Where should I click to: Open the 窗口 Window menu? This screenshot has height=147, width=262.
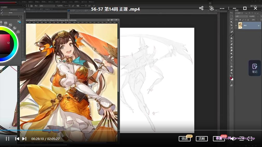[x=84, y=2]
